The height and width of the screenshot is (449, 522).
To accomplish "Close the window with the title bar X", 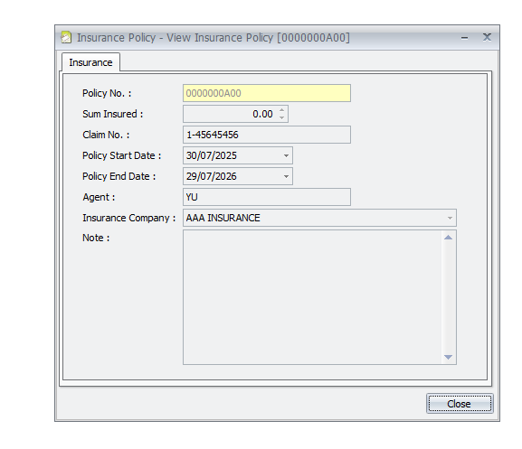I will [487, 37].
